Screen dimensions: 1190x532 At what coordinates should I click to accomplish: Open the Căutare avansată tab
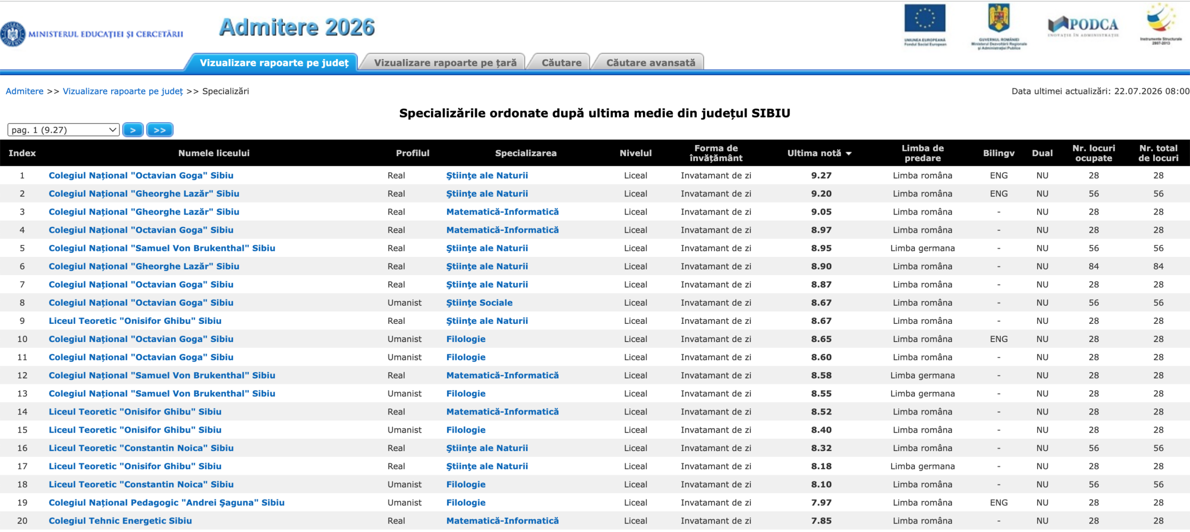click(x=650, y=63)
